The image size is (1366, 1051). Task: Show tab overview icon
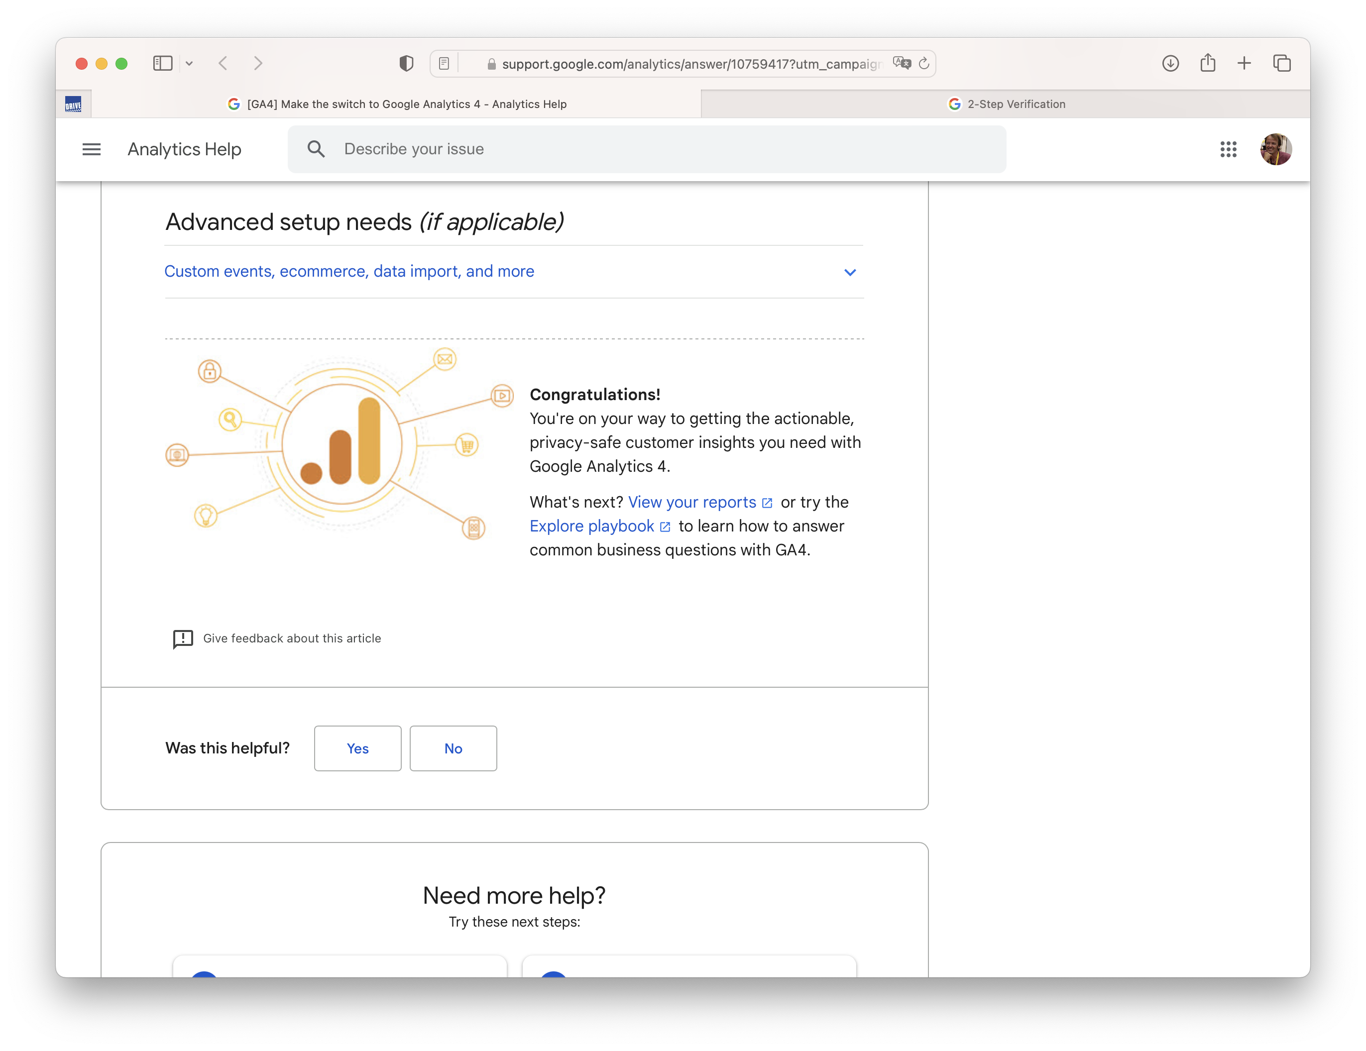[1281, 63]
